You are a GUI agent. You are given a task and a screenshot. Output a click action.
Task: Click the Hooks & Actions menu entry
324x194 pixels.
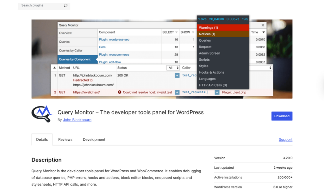tap(212, 72)
